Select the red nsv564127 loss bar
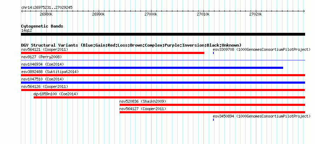Image resolution: width=315 pixels, height=144 pixels. coord(212,112)
